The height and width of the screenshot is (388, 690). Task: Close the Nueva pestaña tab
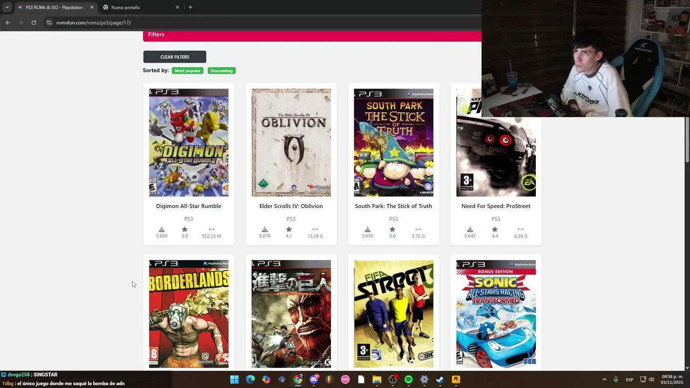coord(177,8)
